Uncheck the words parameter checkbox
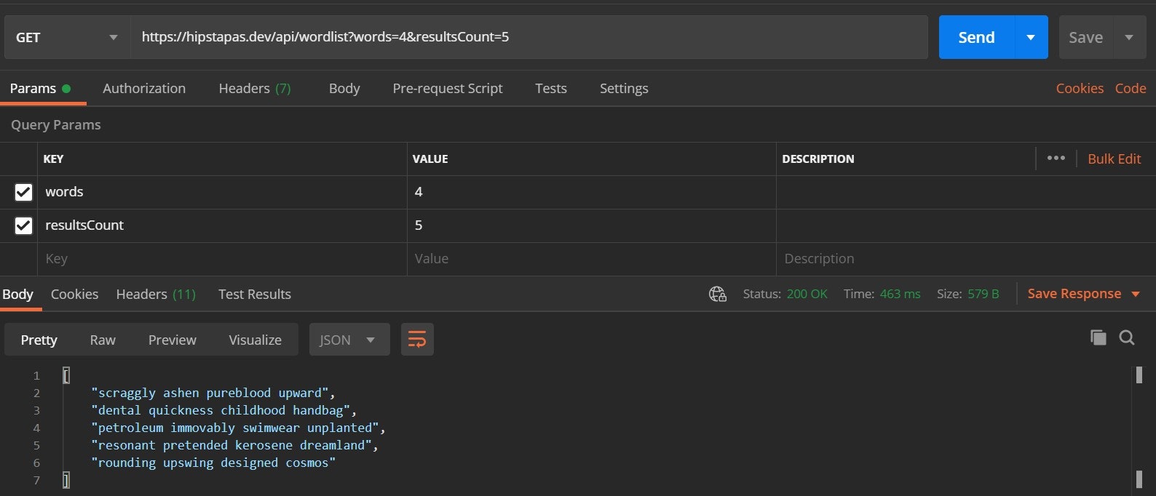 23,192
